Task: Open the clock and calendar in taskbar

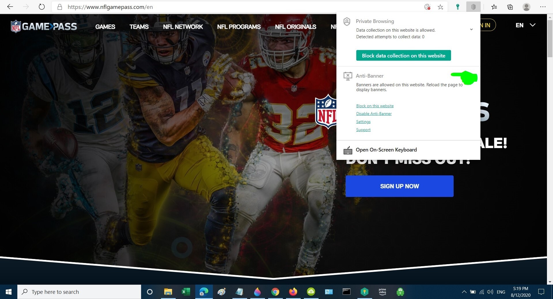Action: [521, 292]
